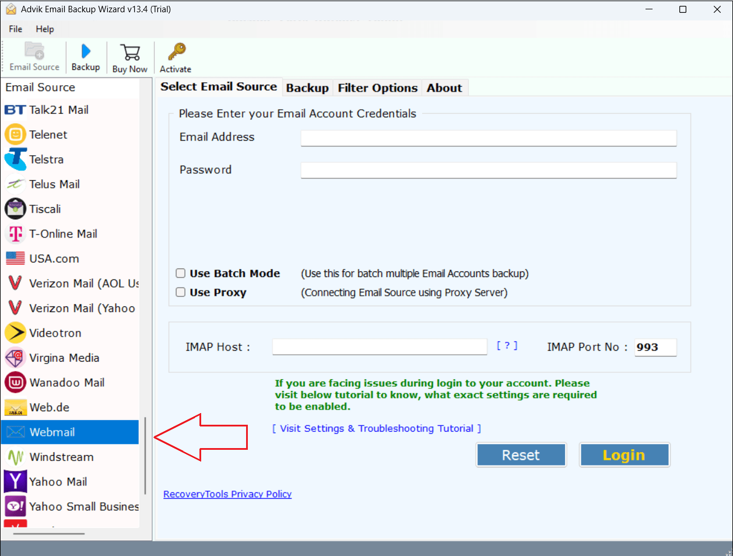The image size is (733, 556).
Task: Open the RecoveryTools Privacy Policy link
Action: coord(227,494)
